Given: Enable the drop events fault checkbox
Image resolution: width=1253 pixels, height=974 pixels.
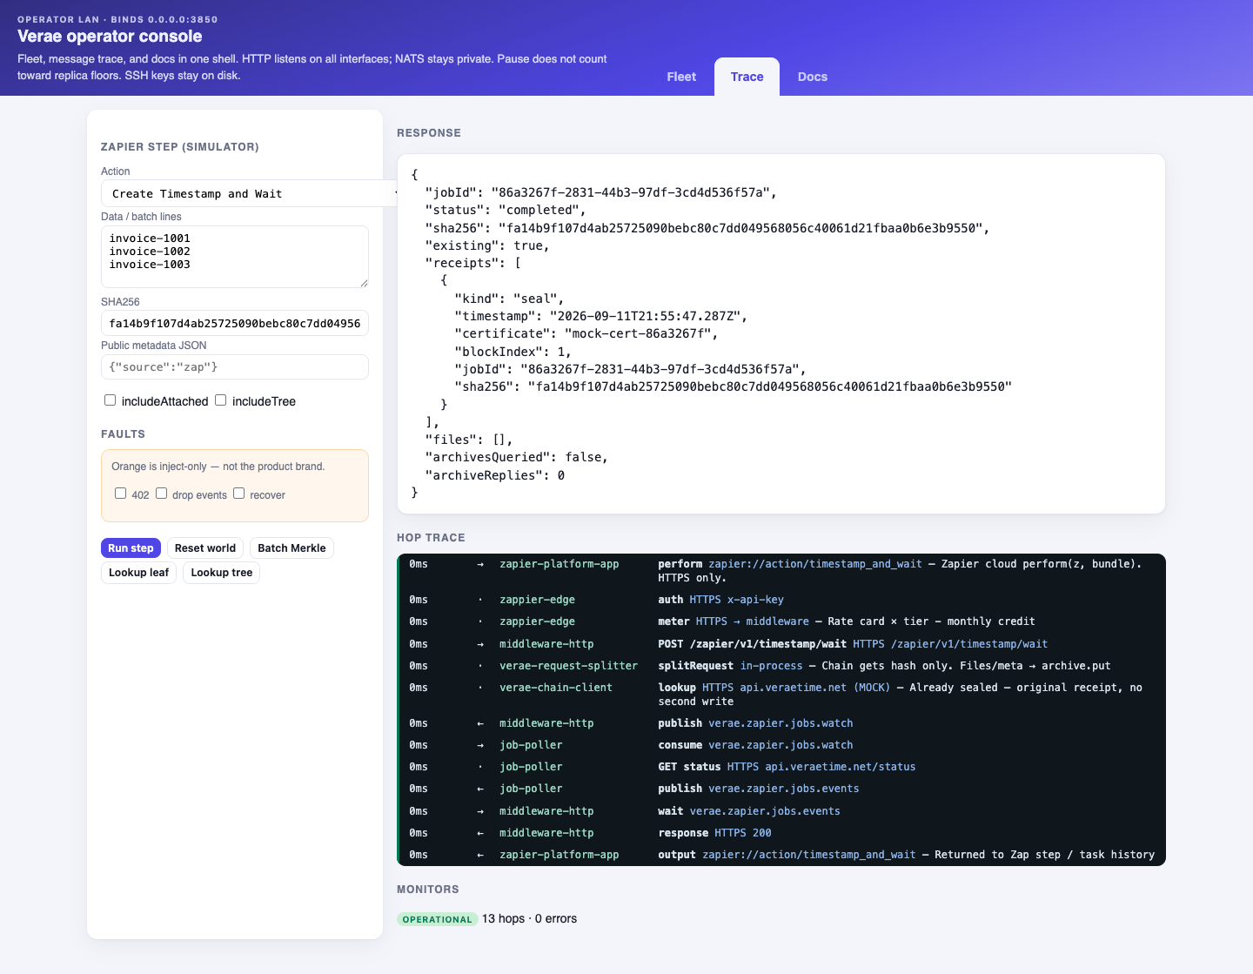Looking at the screenshot, I should tap(162, 494).
